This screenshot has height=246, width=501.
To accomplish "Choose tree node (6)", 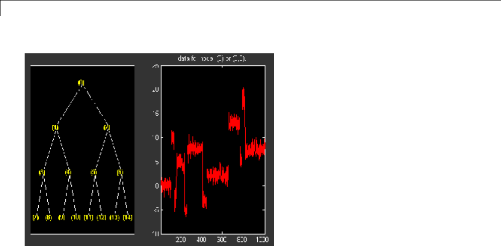I will [120, 173].
